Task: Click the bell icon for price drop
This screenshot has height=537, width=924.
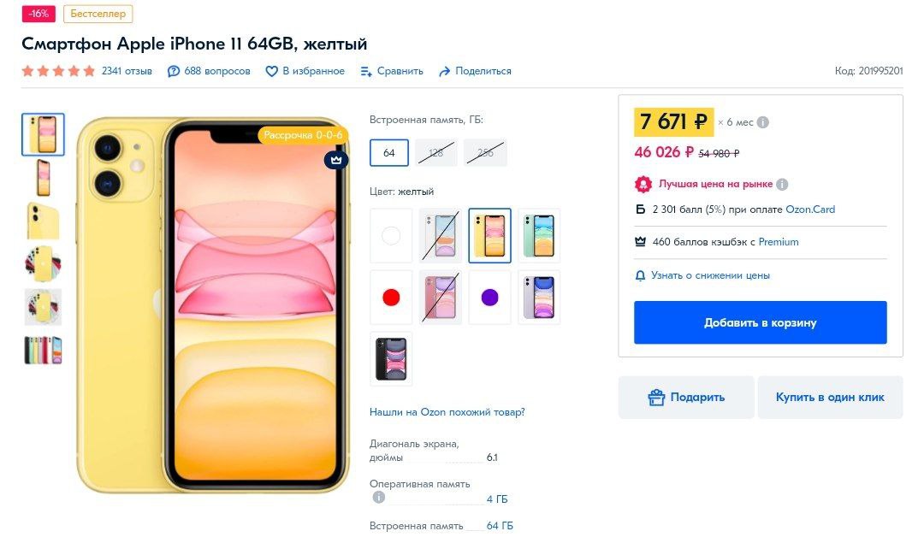Action: point(640,275)
